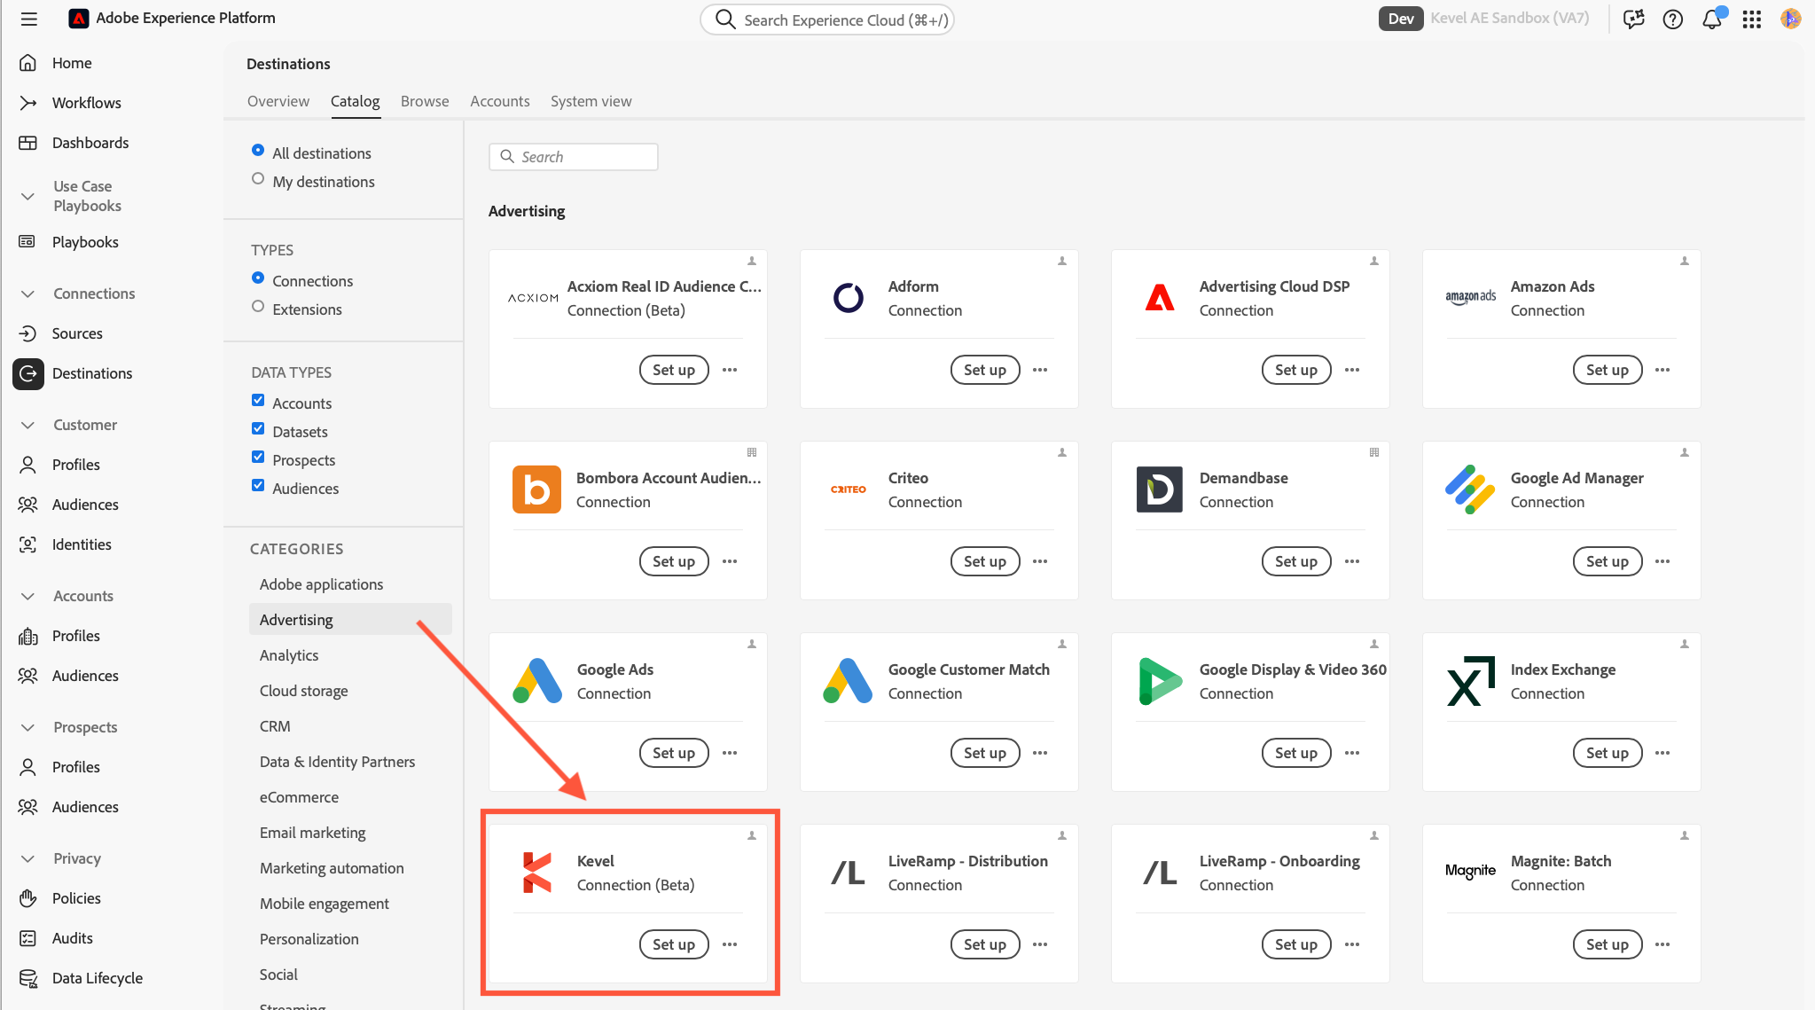Open the app switcher grid icon
The width and height of the screenshot is (1815, 1010).
click(1751, 20)
